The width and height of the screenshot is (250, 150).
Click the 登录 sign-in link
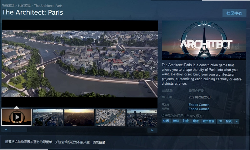102,142
